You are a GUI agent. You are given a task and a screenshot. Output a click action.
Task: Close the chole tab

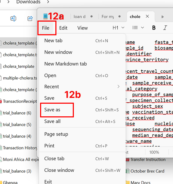point(147,16)
